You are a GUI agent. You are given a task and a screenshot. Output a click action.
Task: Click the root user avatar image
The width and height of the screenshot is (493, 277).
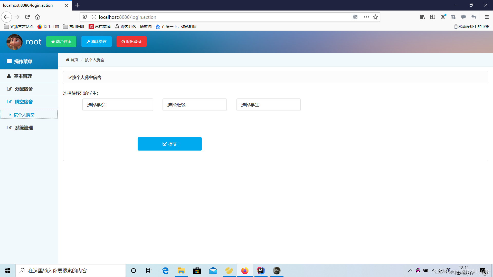click(x=14, y=42)
